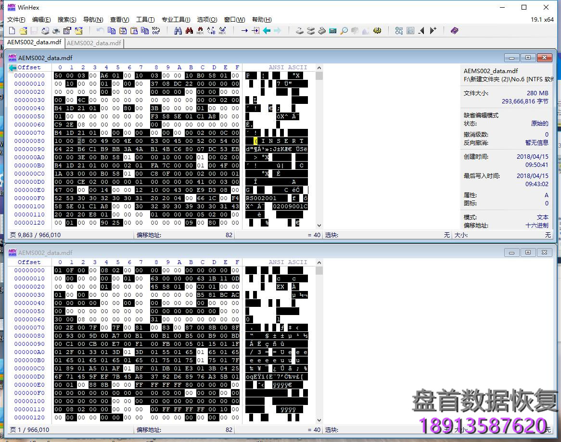Open the 导航(N) menu
561x442 pixels.
point(93,19)
